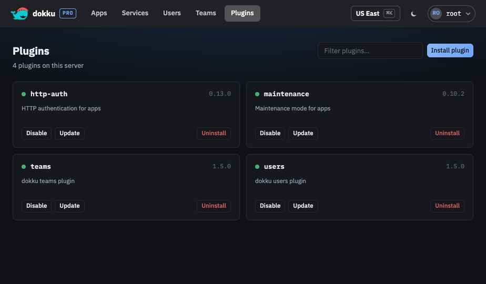This screenshot has height=284, width=486.
Task: Click green status dot for teams
Action: pos(24,167)
